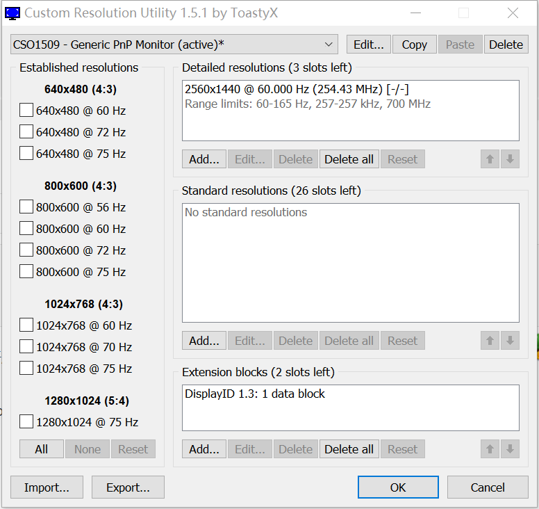The width and height of the screenshot is (539, 509).
Task: Select All established resolutions
Action: [41, 449]
